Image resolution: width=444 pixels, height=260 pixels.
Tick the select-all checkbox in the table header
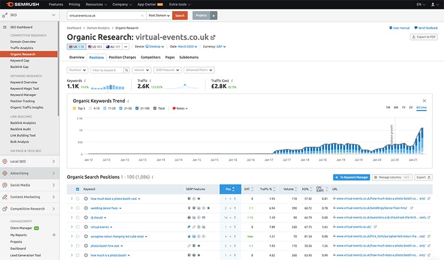[78, 189]
